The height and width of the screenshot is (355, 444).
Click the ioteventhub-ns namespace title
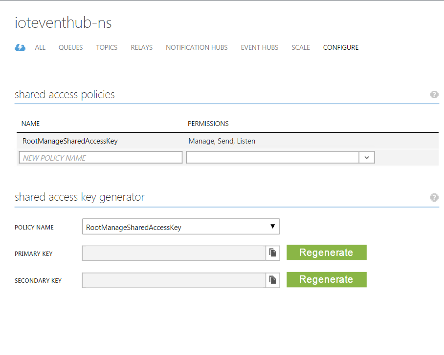[x=63, y=22]
